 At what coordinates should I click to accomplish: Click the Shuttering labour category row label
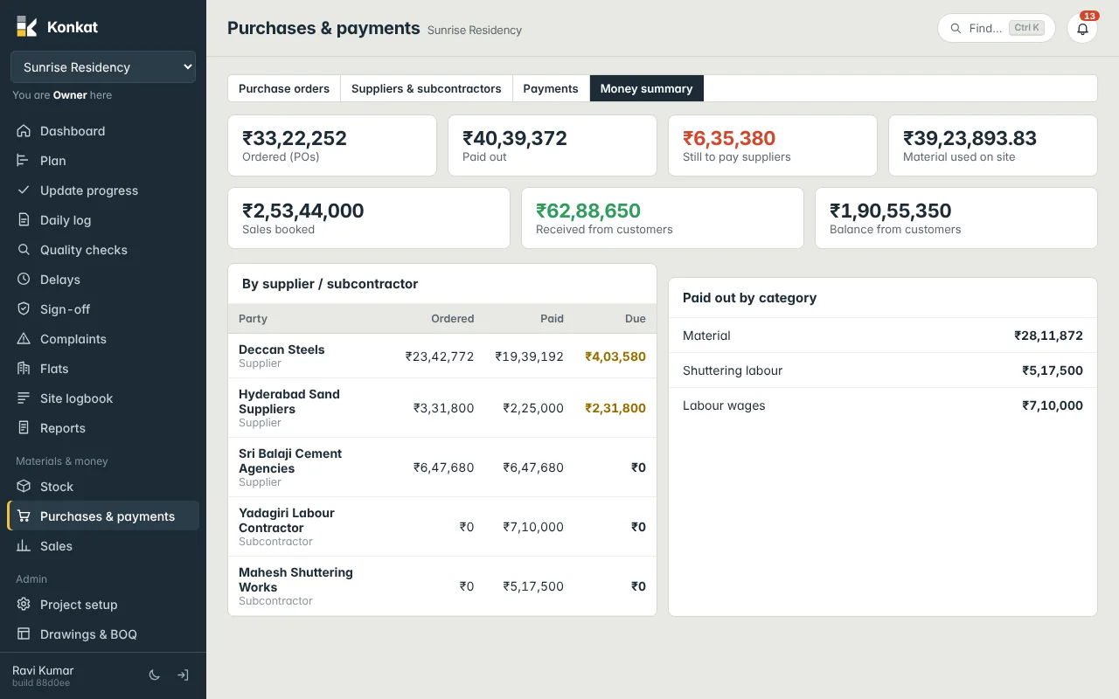733,370
